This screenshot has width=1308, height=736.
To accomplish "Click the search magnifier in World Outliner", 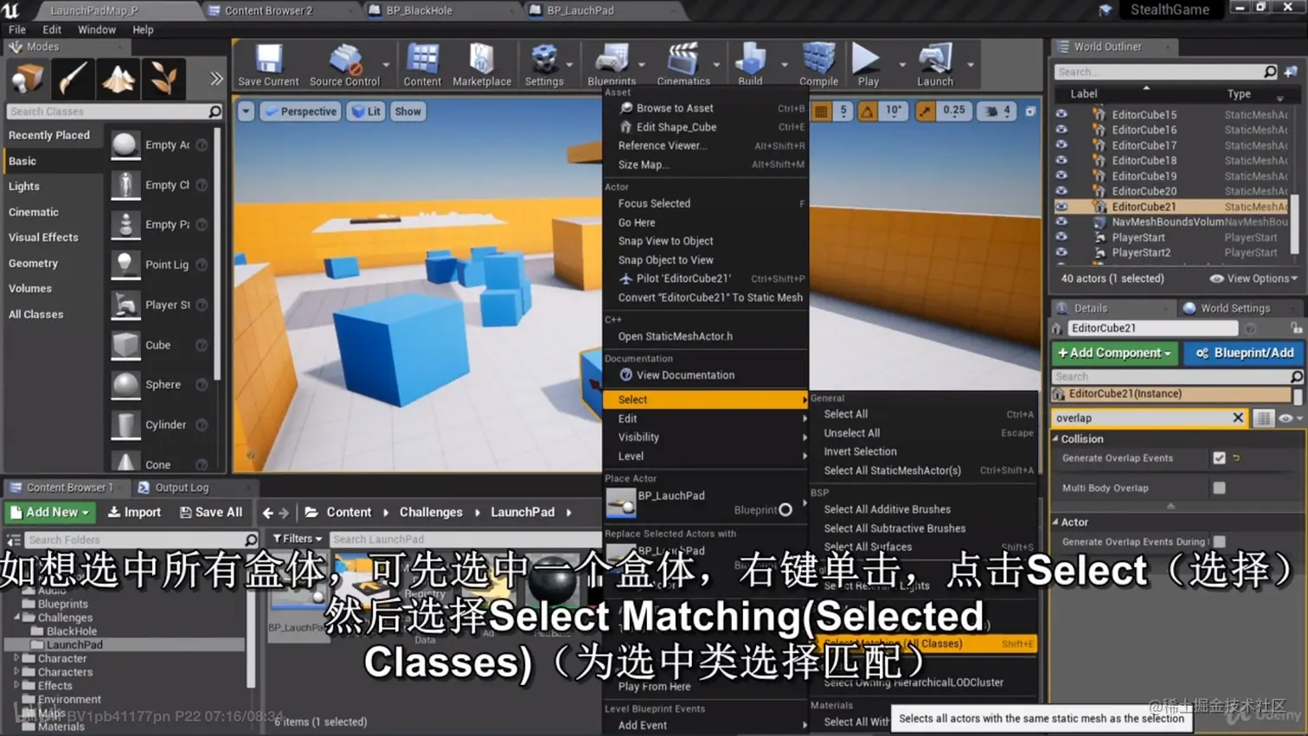I will click(1270, 72).
